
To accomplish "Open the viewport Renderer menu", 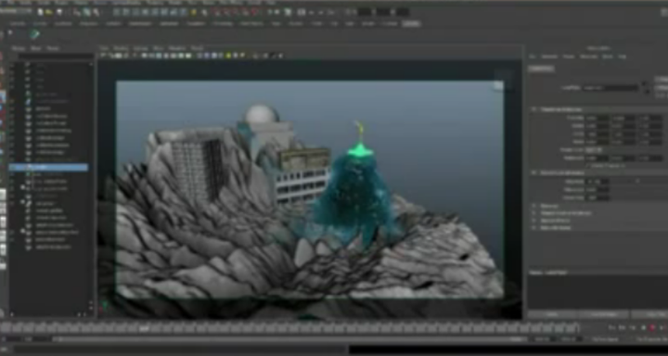I will coord(177,48).
